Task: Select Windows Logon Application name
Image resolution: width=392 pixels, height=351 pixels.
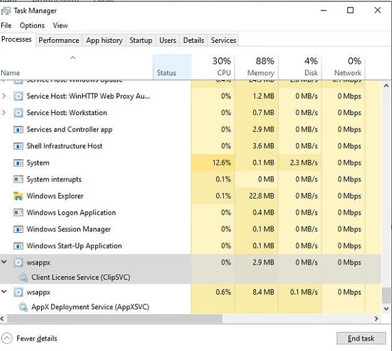Action: pyautogui.click(x=72, y=213)
